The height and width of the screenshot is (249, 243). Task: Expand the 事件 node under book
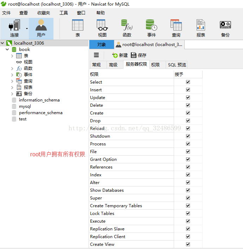tap(12, 75)
